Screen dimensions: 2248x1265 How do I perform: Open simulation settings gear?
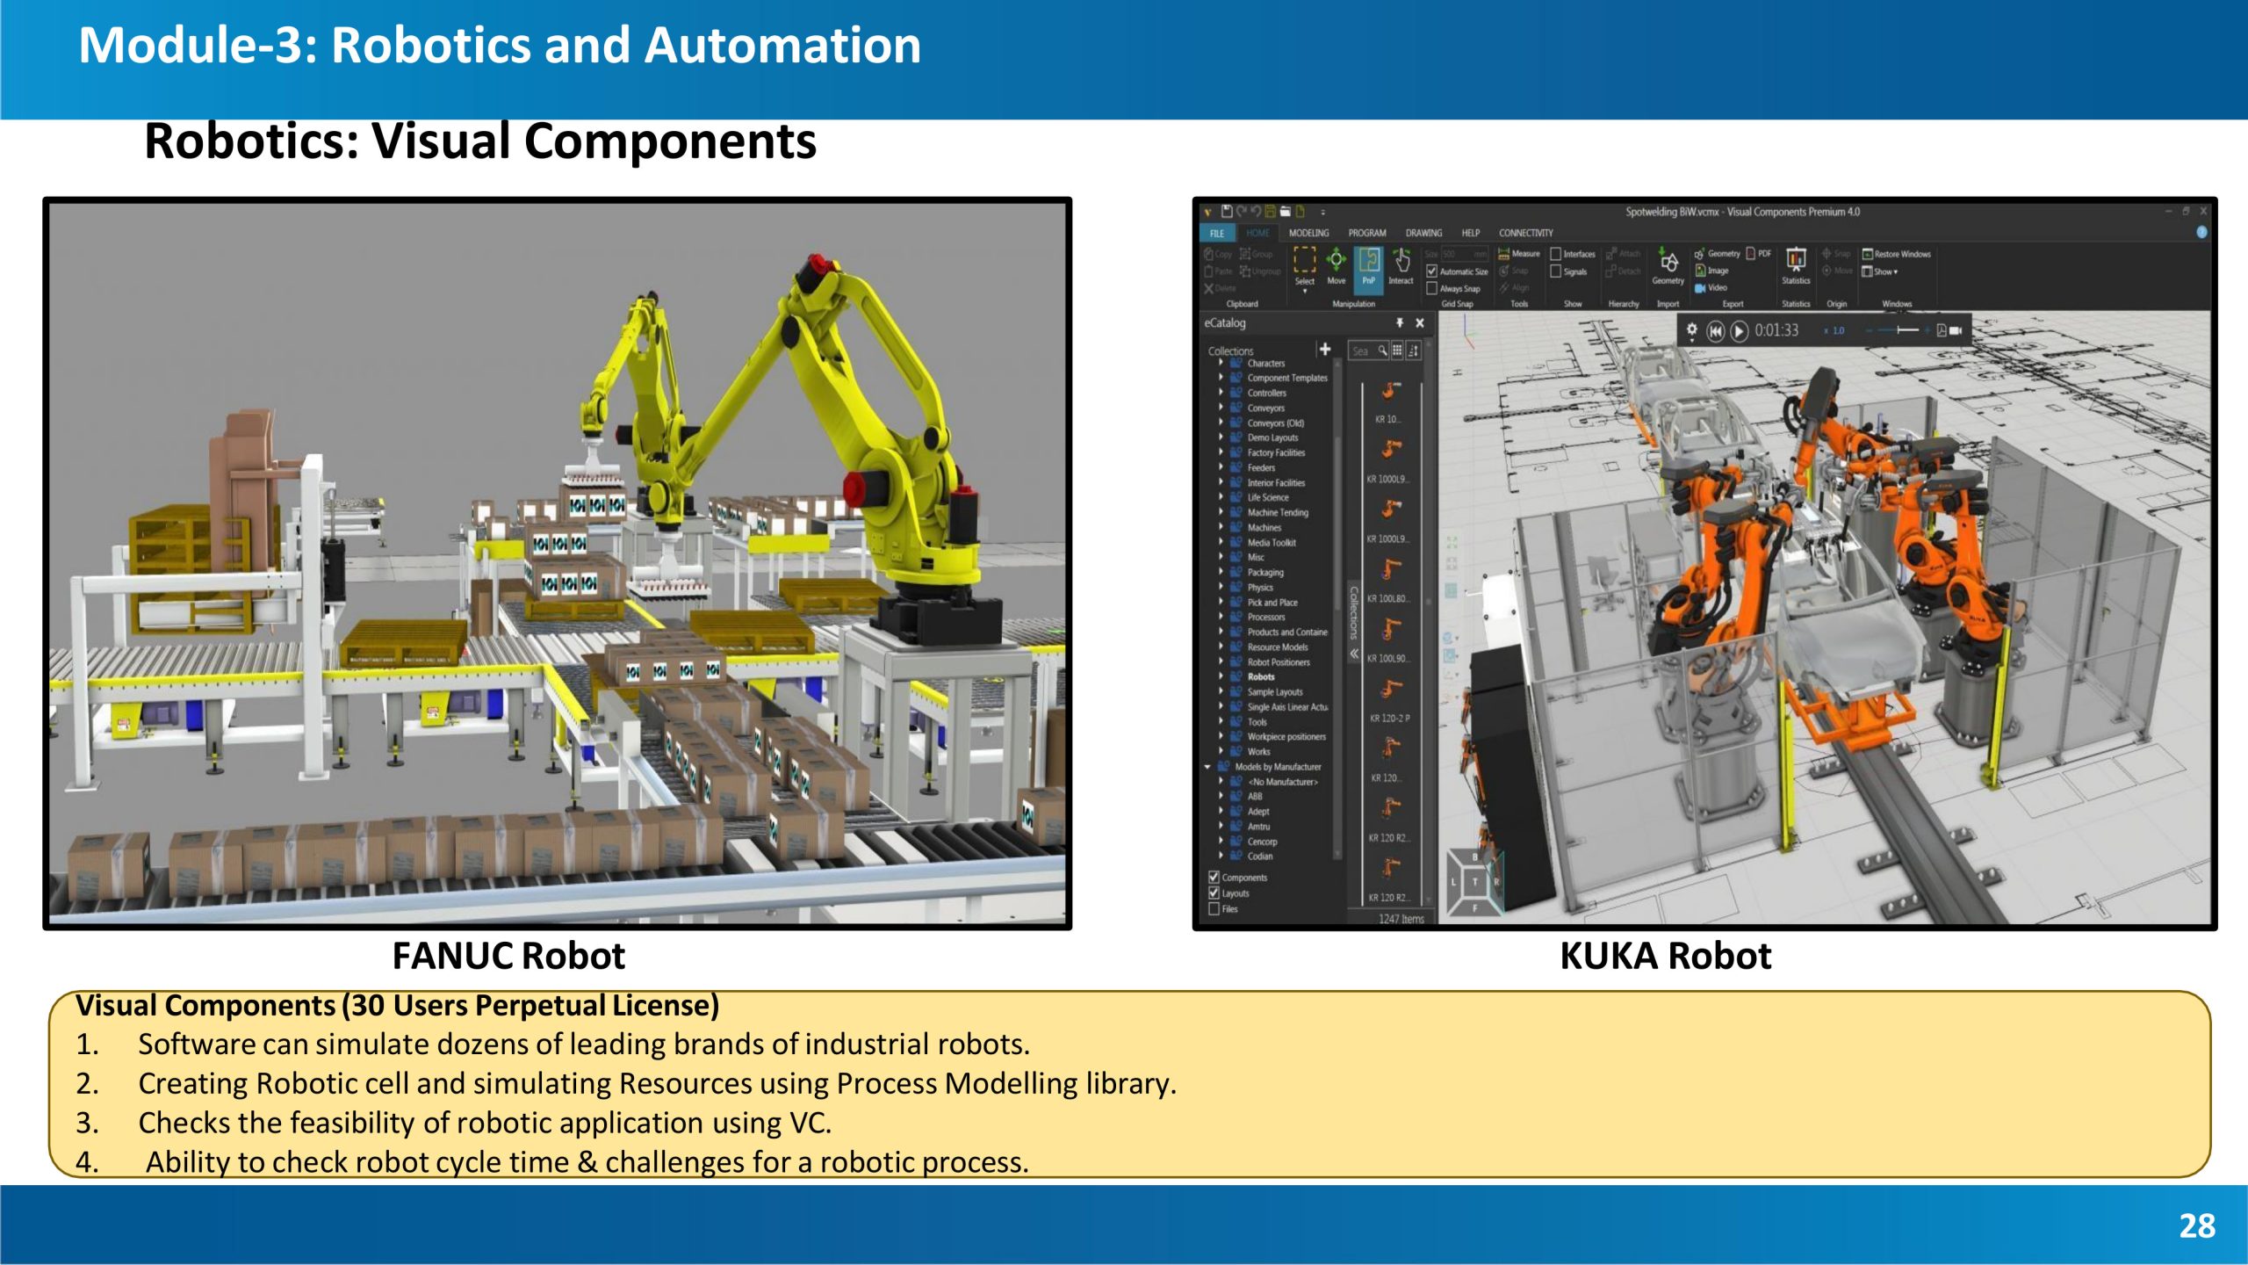click(1691, 330)
